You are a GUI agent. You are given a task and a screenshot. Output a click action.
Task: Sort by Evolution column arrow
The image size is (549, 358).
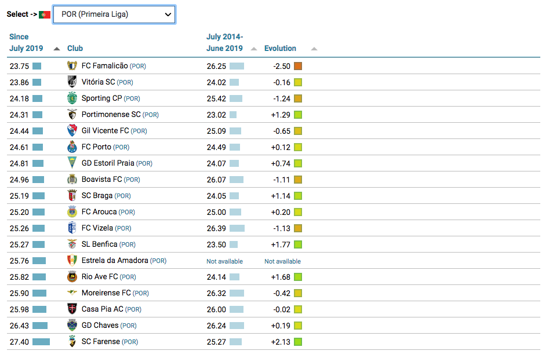tap(314, 49)
